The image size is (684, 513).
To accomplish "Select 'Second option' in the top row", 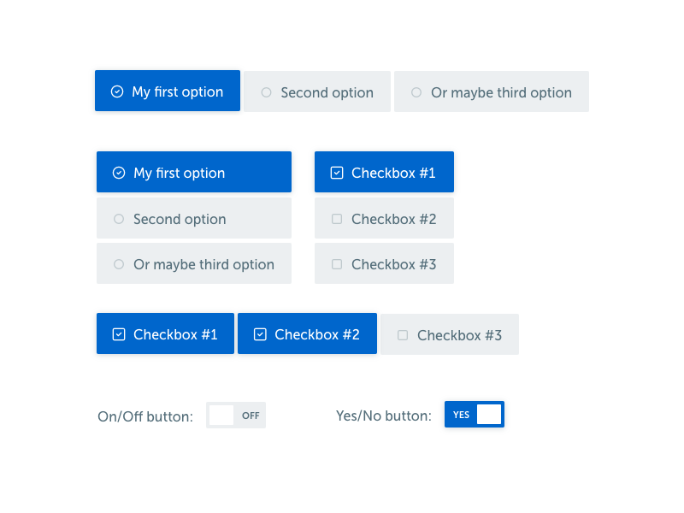I will (x=316, y=91).
